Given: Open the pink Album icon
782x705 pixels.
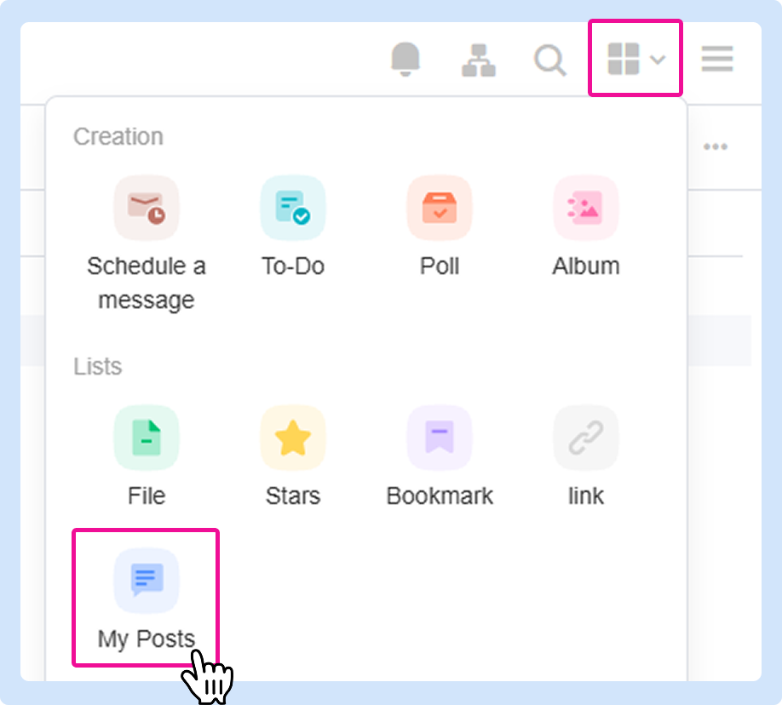Looking at the screenshot, I should pyautogui.click(x=586, y=208).
